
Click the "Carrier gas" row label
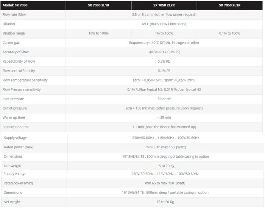pyautogui.click(x=11, y=43)
